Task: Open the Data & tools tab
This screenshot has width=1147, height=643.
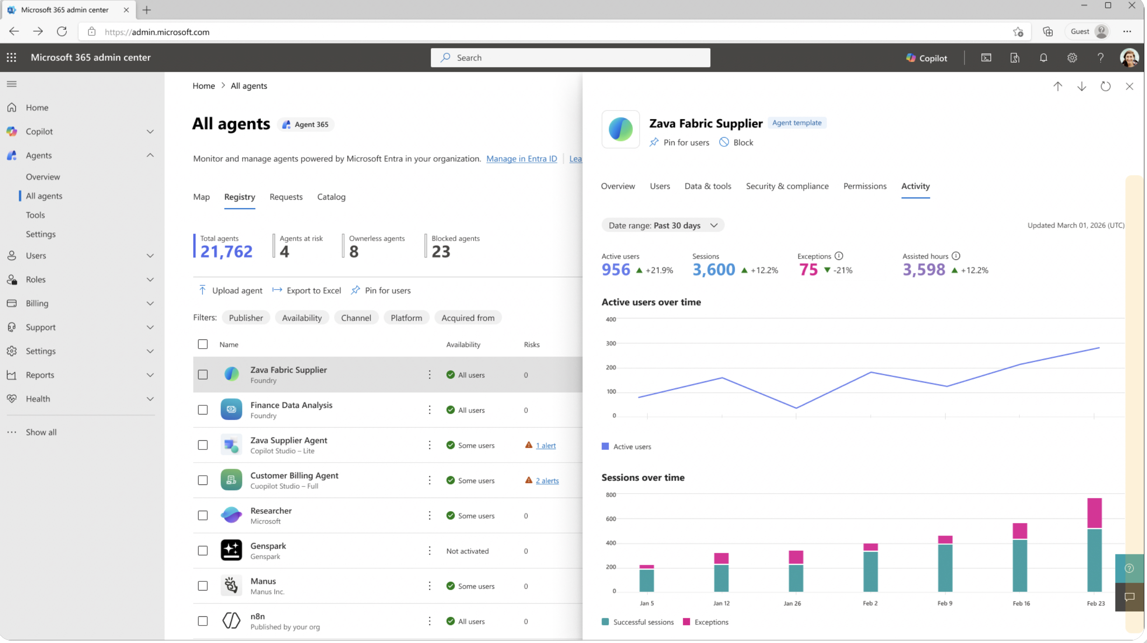Action: 708,186
